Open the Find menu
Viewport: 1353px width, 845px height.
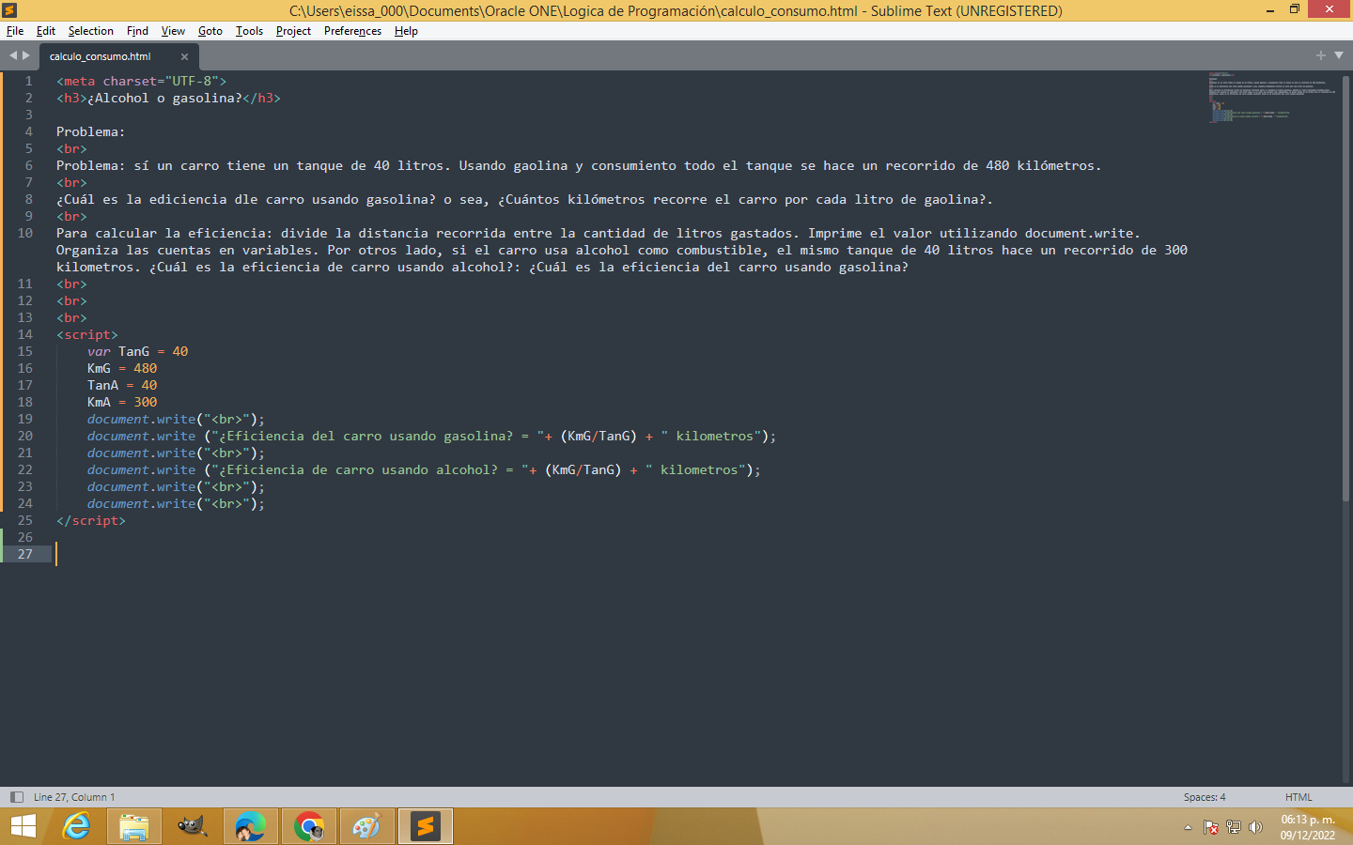pyautogui.click(x=137, y=31)
